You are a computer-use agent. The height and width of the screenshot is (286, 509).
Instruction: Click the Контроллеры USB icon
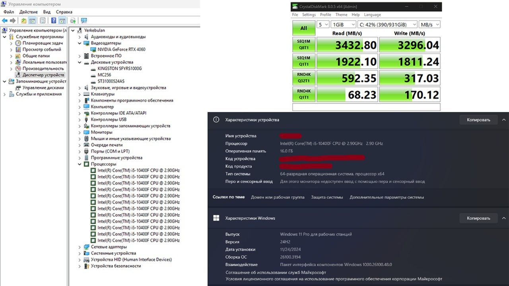pyautogui.click(x=86, y=119)
